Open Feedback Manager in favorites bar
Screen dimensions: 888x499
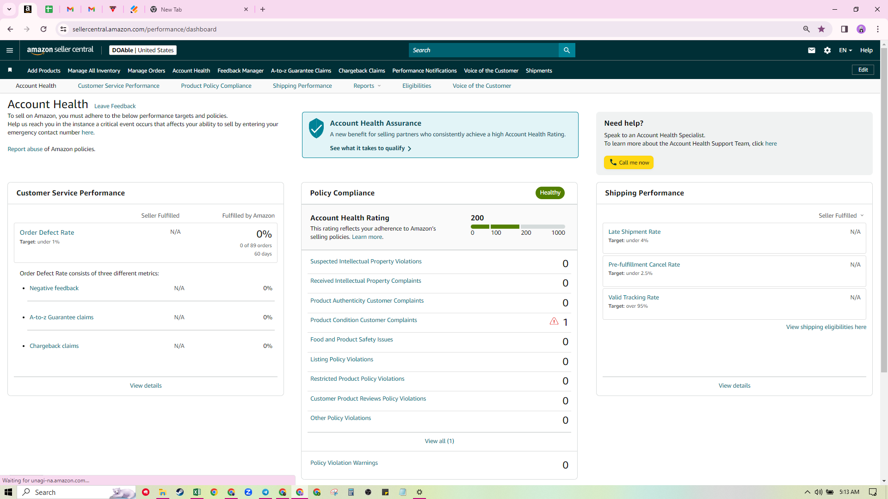[240, 71]
